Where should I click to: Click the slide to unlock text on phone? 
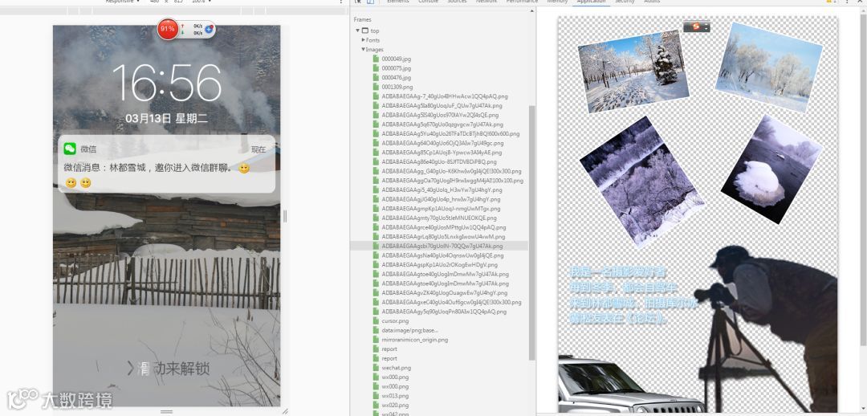169,369
